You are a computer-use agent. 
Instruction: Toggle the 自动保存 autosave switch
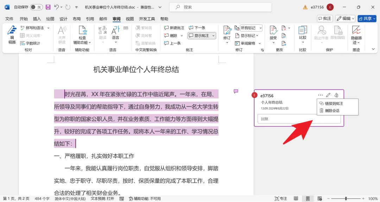pyautogui.click(x=36, y=7)
